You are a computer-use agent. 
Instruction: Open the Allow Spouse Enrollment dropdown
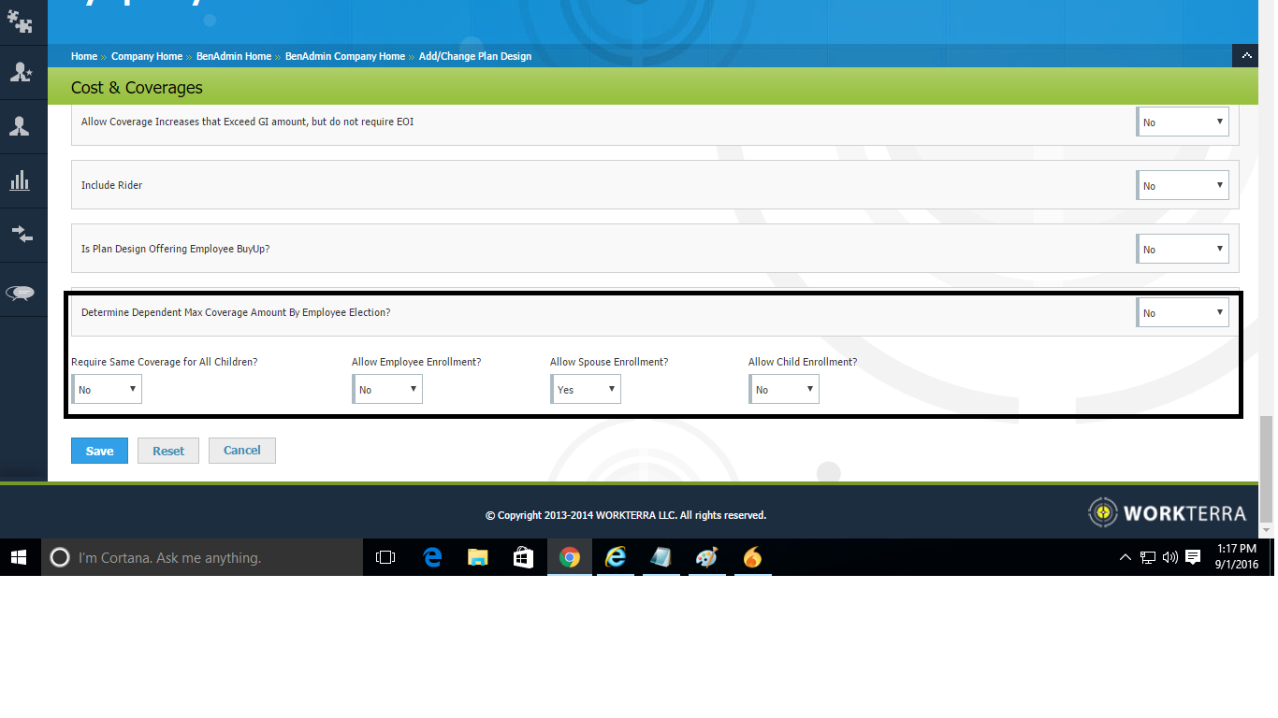pyautogui.click(x=586, y=389)
